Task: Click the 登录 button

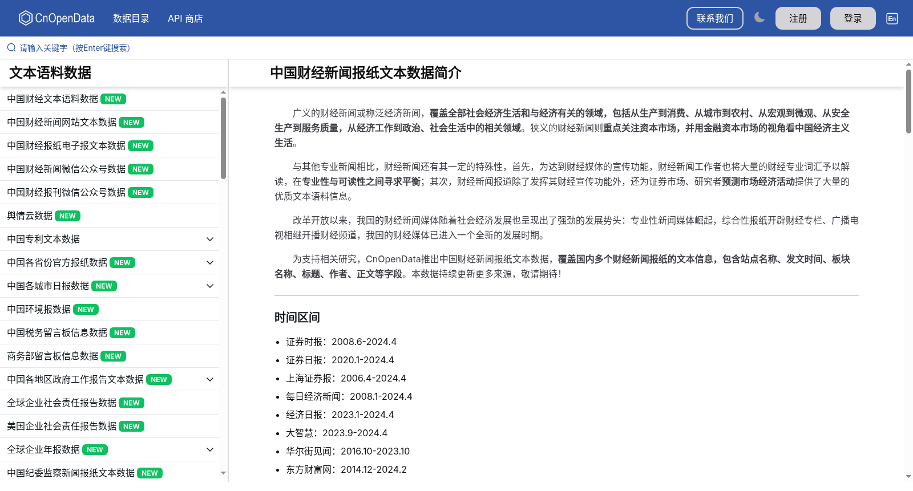Action: [853, 18]
